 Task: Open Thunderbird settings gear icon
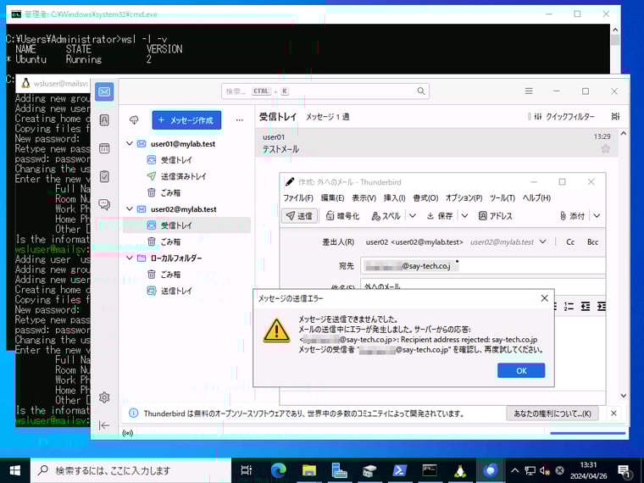(x=104, y=397)
